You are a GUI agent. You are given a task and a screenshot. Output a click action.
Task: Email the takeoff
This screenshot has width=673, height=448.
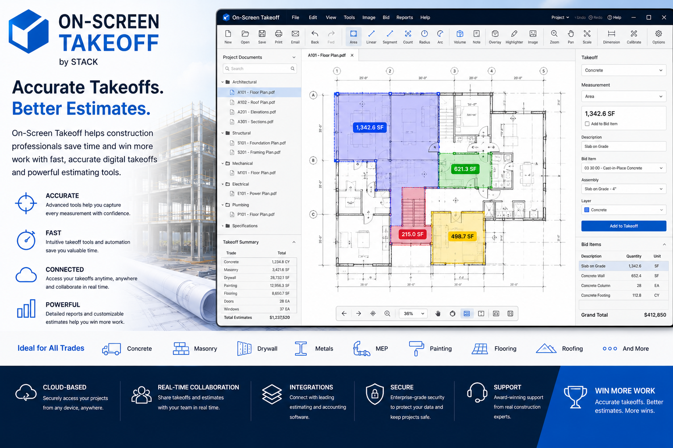295,37
